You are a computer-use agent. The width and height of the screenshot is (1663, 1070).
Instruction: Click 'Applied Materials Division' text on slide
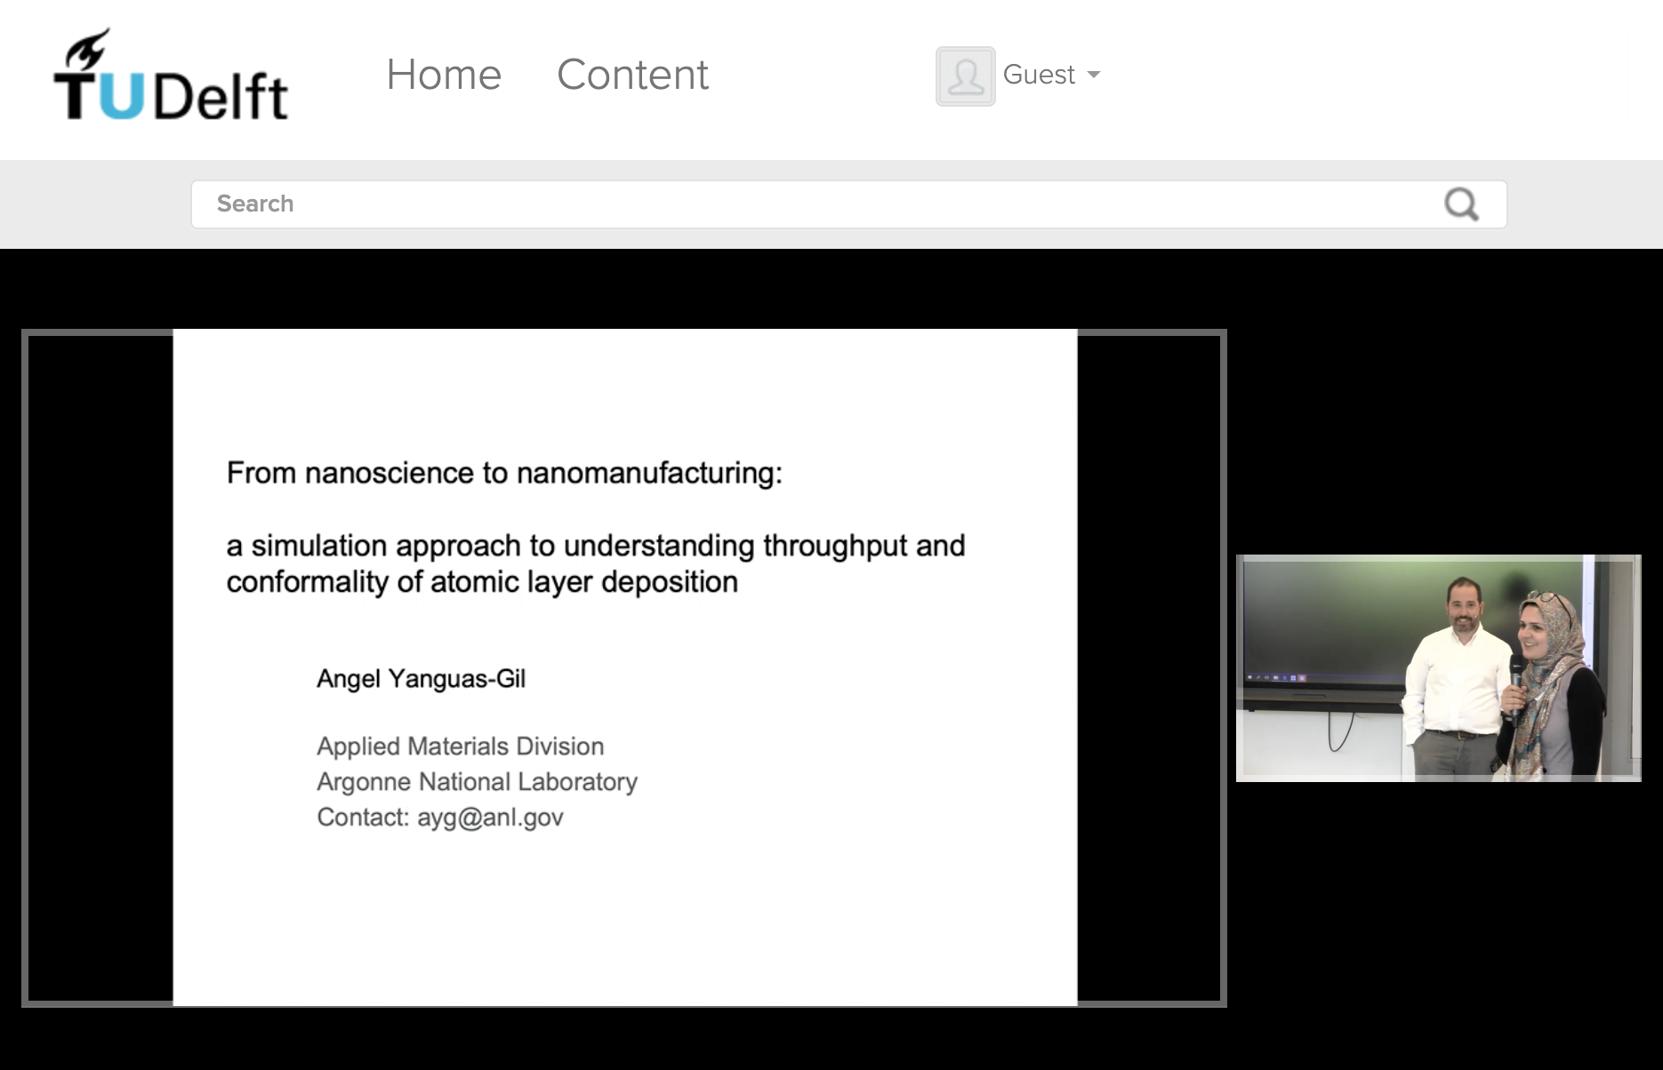click(460, 747)
